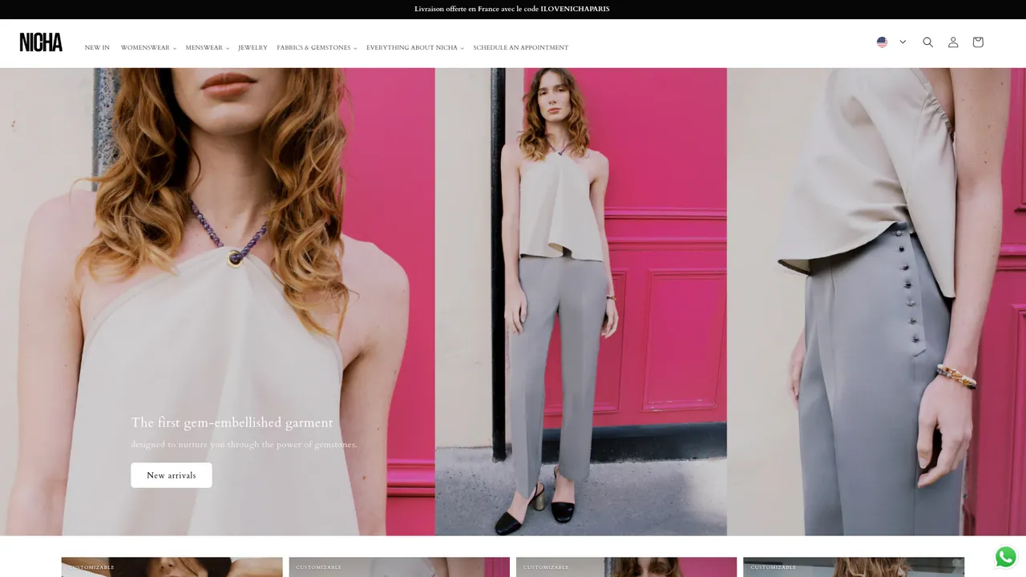The height and width of the screenshot is (577, 1026).
Task: Open the New In page
Action: 97,48
